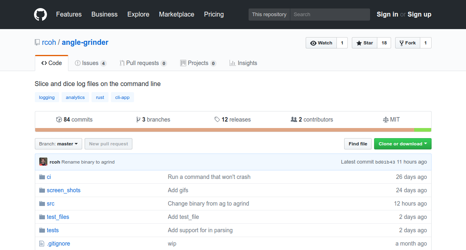View the Insights tab
466x250 pixels.
click(x=243, y=63)
